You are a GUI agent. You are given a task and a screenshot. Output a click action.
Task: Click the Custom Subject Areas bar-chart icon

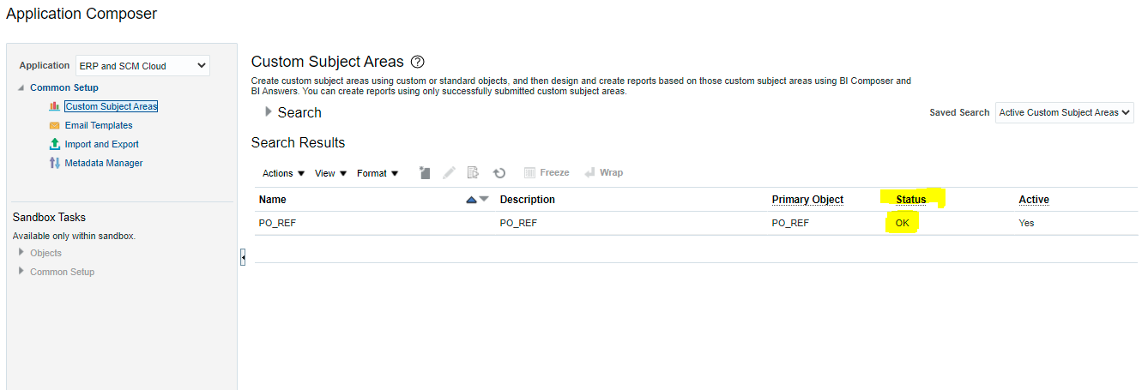55,106
